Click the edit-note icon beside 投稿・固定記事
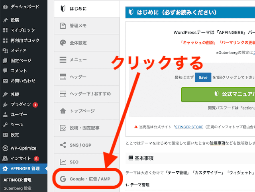255x192 pixels. coord(63,128)
